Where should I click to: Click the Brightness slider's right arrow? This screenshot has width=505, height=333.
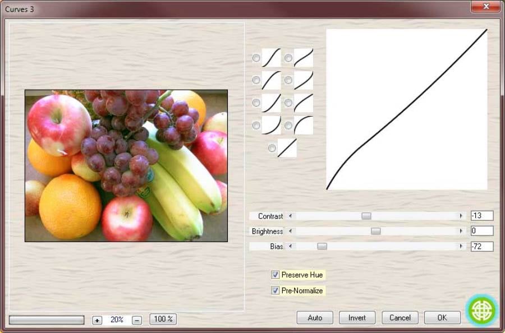click(461, 231)
